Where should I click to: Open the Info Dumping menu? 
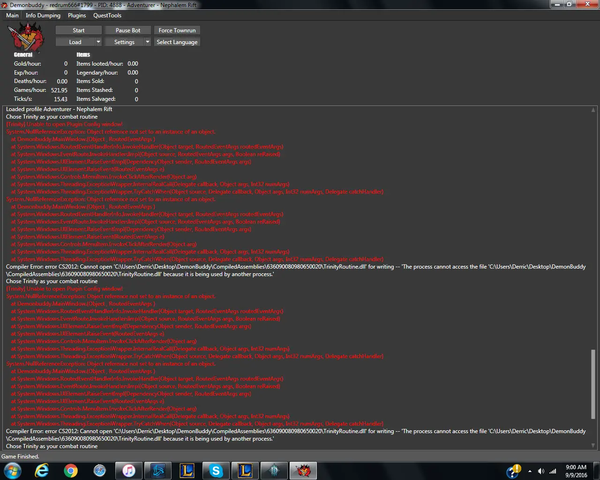[x=43, y=15]
